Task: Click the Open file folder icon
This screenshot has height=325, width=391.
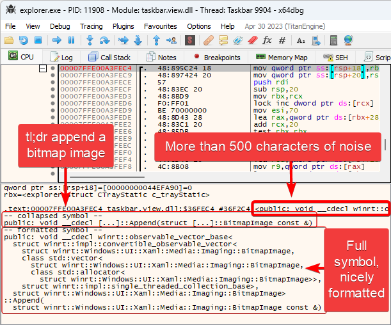Action: pyautogui.click(x=9, y=40)
